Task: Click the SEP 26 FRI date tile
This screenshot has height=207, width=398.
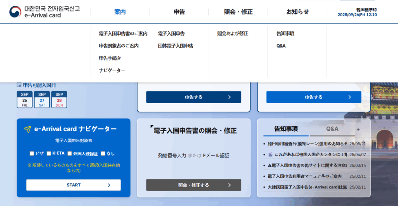Action: [x=24, y=100]
